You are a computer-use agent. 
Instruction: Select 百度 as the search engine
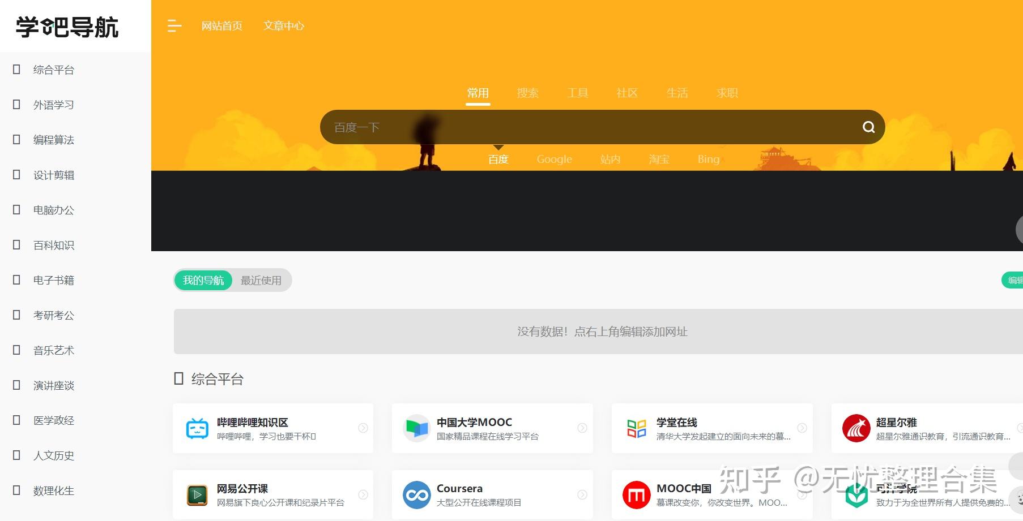tap(498, 160)
